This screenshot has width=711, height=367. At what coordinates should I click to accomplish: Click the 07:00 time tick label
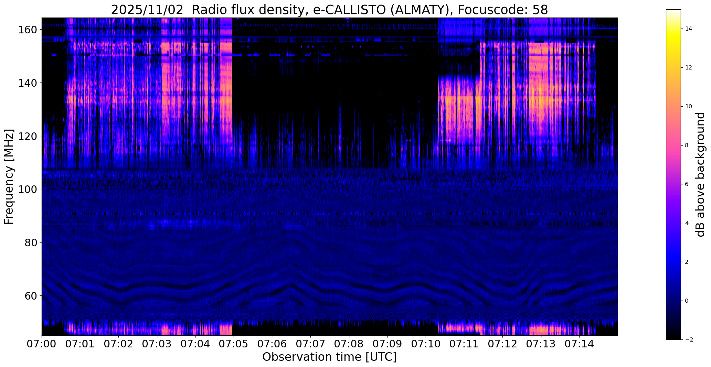[42, 344]
